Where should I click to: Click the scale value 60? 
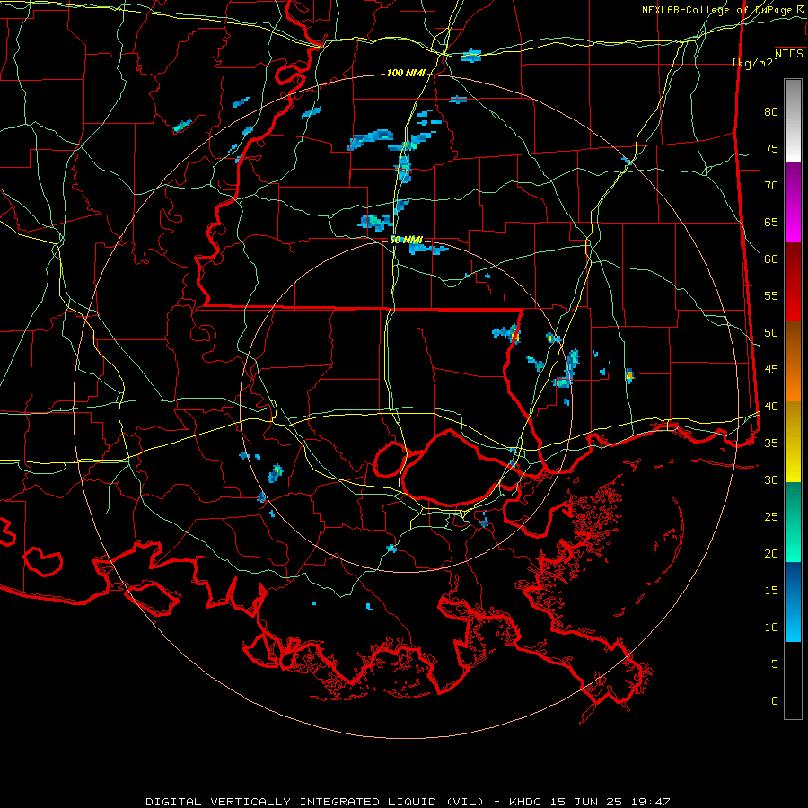point(771,259)
